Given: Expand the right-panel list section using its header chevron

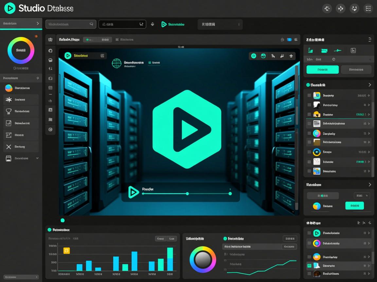Looking at the screenshot, I should pos(370,85).
